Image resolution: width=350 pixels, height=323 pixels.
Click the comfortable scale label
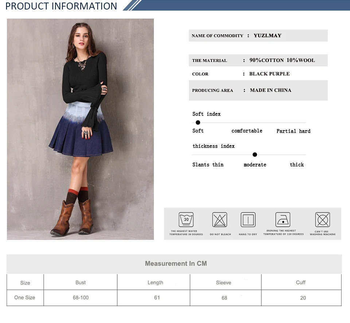[x=247, y=131]
